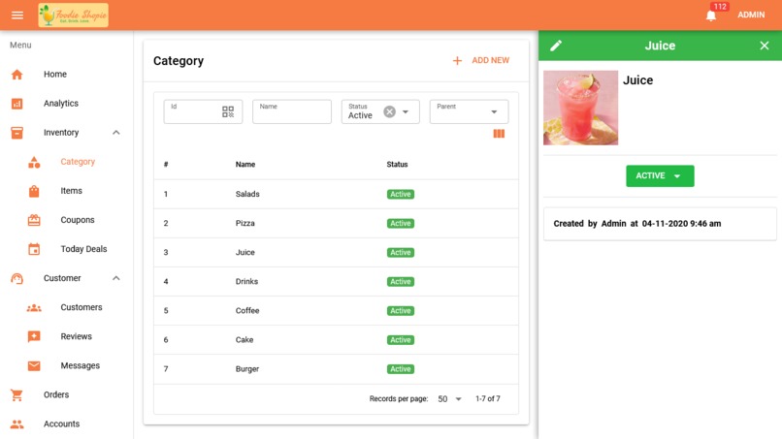782x439 pixels.
Task: Select Category menu entry
Action: point(78,162)
